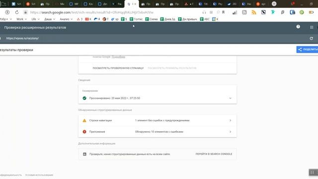Click the text Обнаружено 10 элементов с ошибками
This screenshot has height=179, width=318.
pyautogui.click(x=159, y=132)
